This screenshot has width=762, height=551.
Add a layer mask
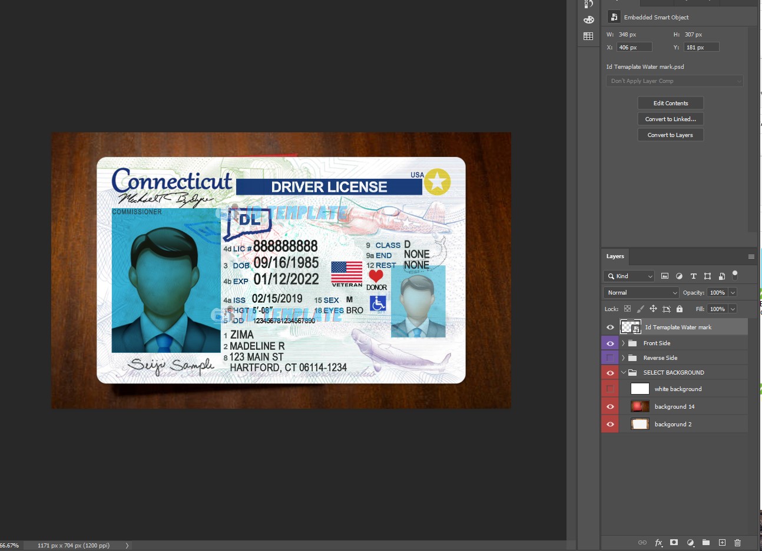click(674, 543)
